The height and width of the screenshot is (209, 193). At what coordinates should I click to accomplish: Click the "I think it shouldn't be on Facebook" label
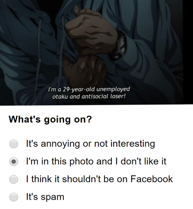point(99,179)
